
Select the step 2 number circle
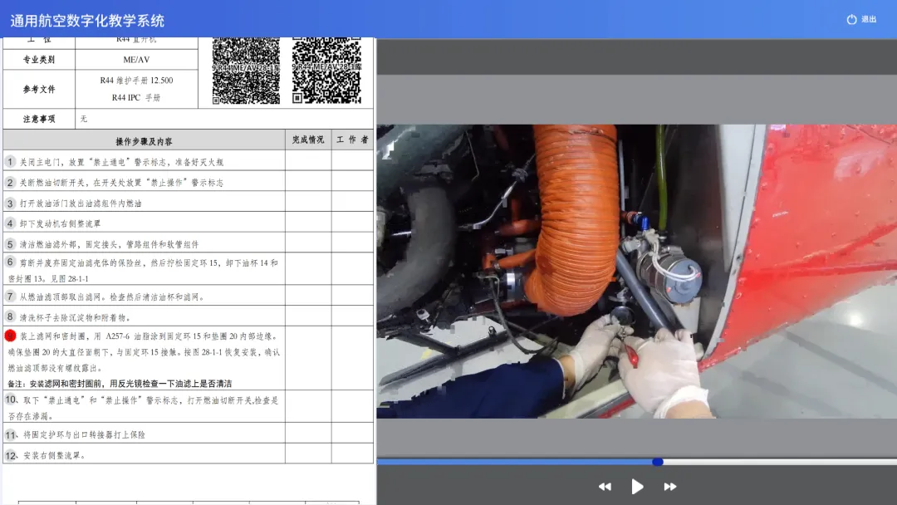pyautogui.click(x=10, y=182)
